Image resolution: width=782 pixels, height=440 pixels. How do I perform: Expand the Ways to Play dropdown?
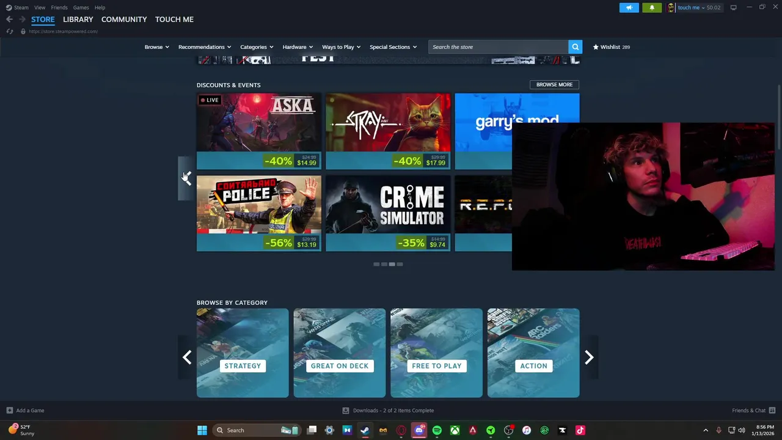341,47
